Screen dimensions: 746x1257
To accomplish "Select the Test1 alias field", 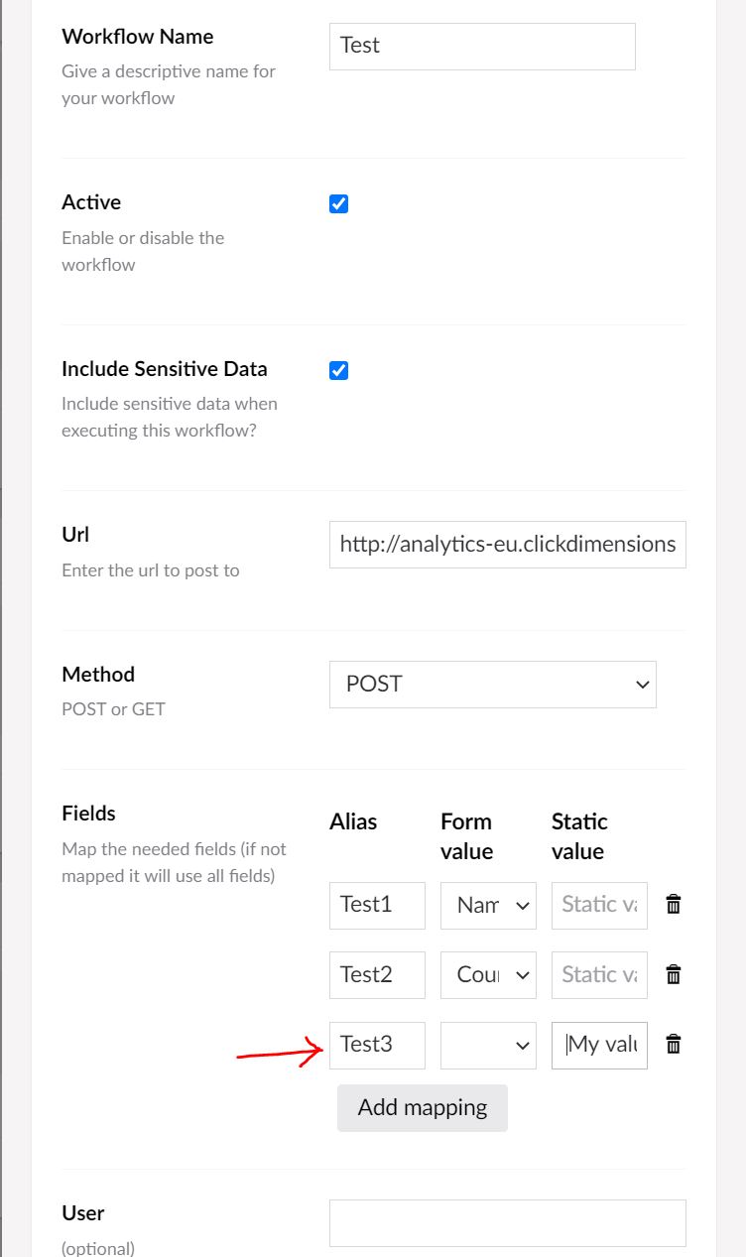I will click(377, 905).
